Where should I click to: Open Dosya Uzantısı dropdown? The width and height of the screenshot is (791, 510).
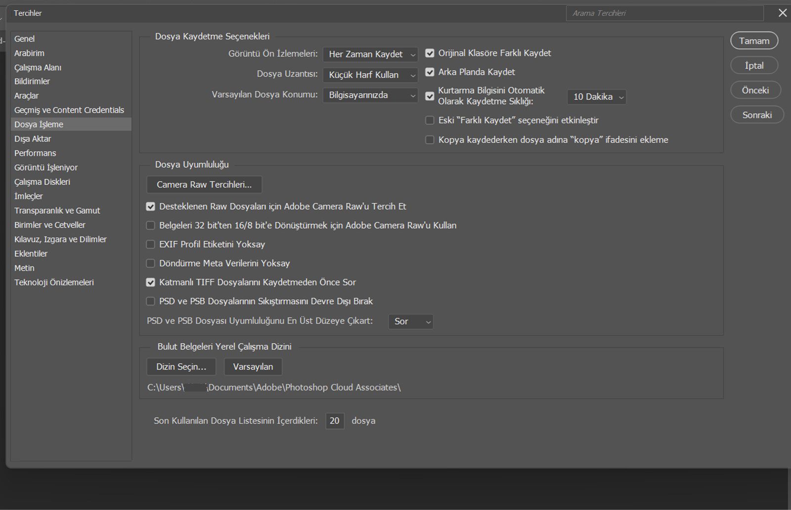(x=370, y=75)
